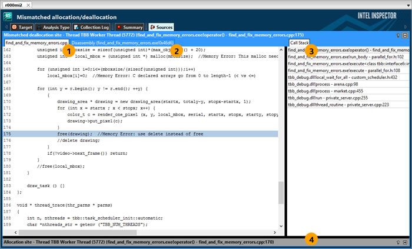Select the r000mi2 result tab

[x=15, y=4]
